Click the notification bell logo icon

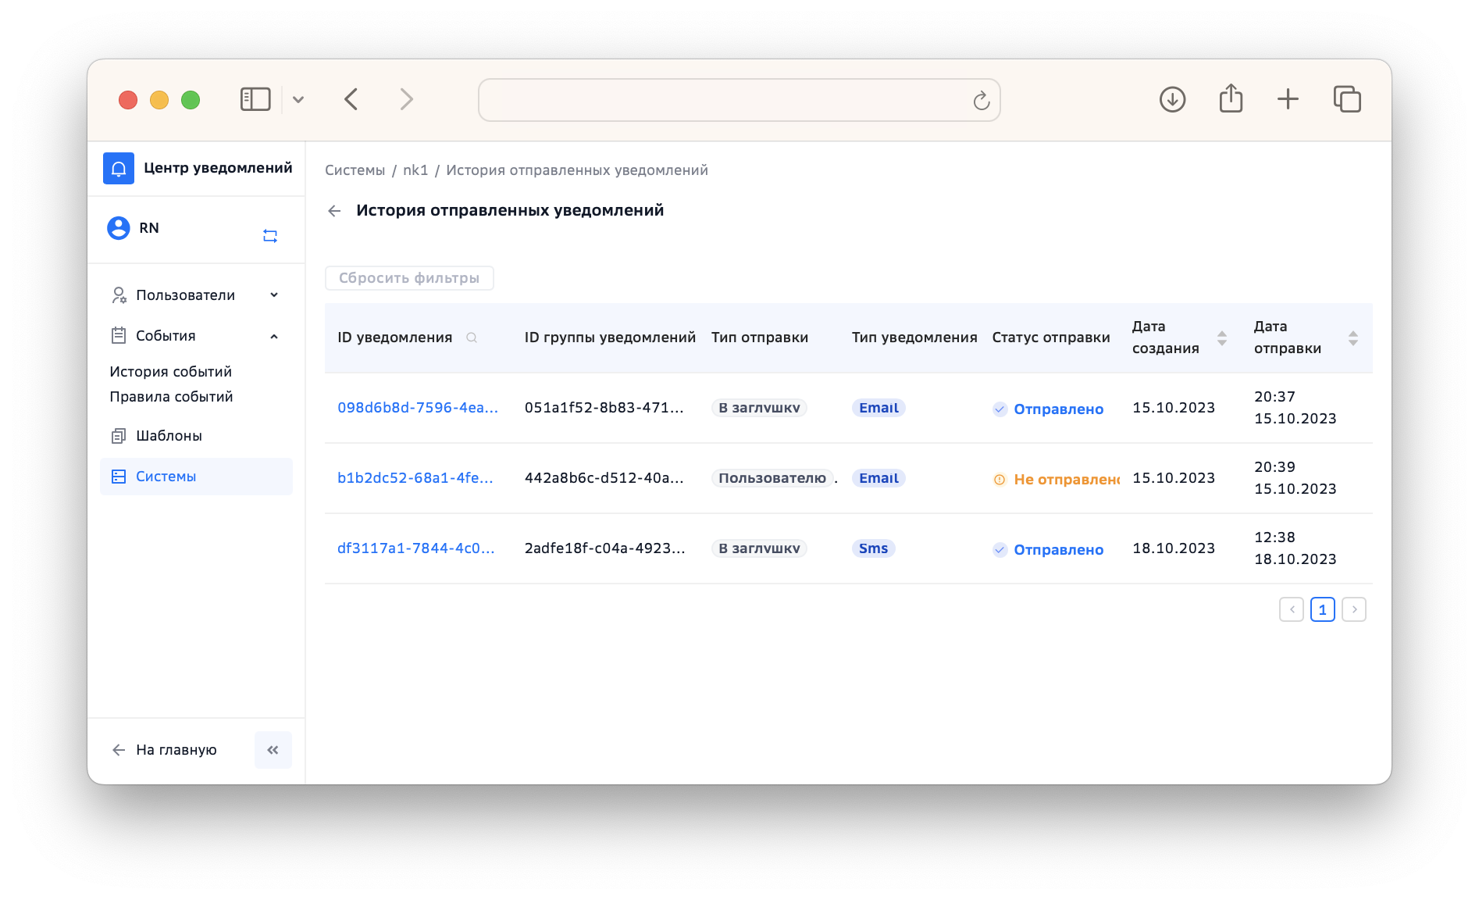click(119, 168)
